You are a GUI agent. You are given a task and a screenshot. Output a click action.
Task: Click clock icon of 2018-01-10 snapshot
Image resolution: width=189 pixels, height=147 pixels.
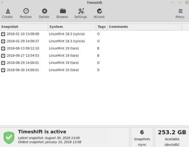click(3, 34)
